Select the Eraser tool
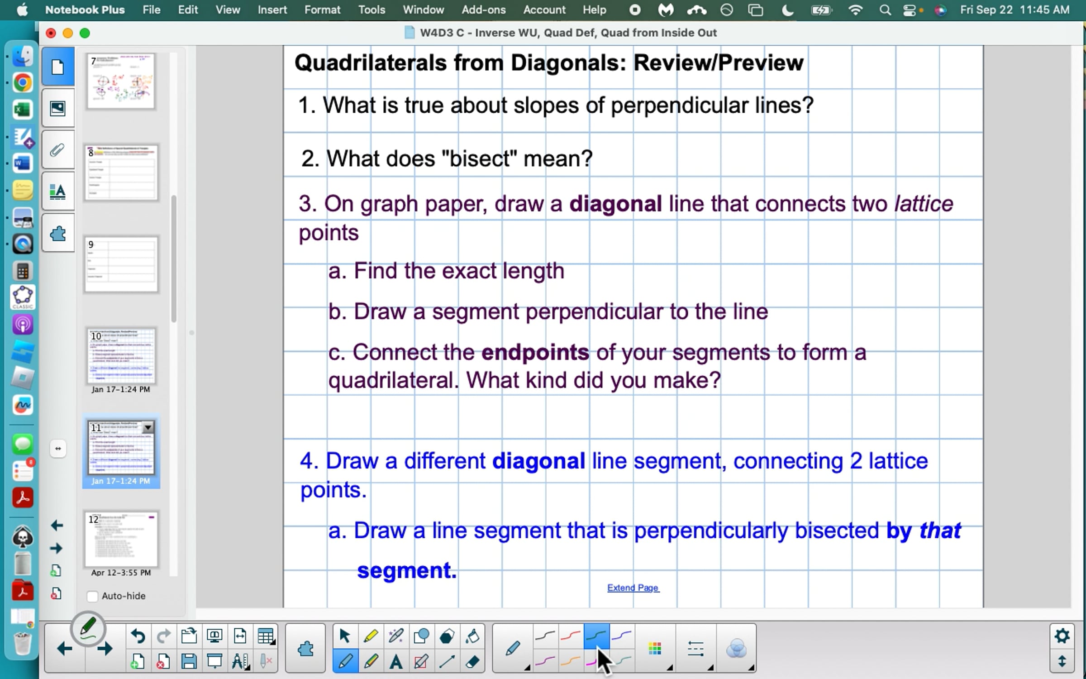 (472, 662)
